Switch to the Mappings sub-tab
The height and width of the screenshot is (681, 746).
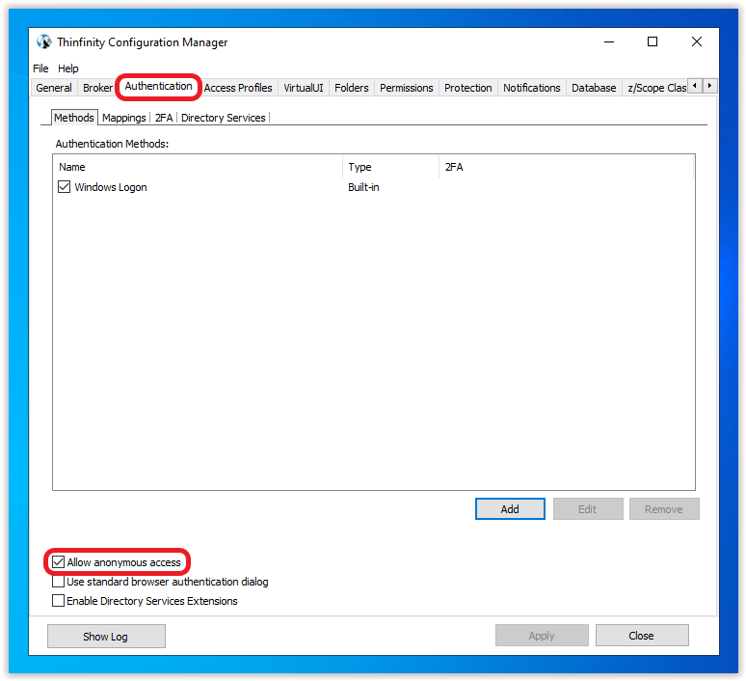[x=123, y=118]
